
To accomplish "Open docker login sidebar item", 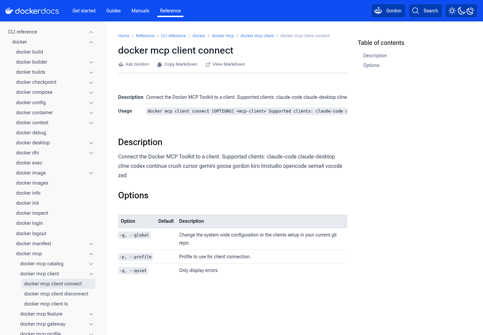I will point(30,223).
